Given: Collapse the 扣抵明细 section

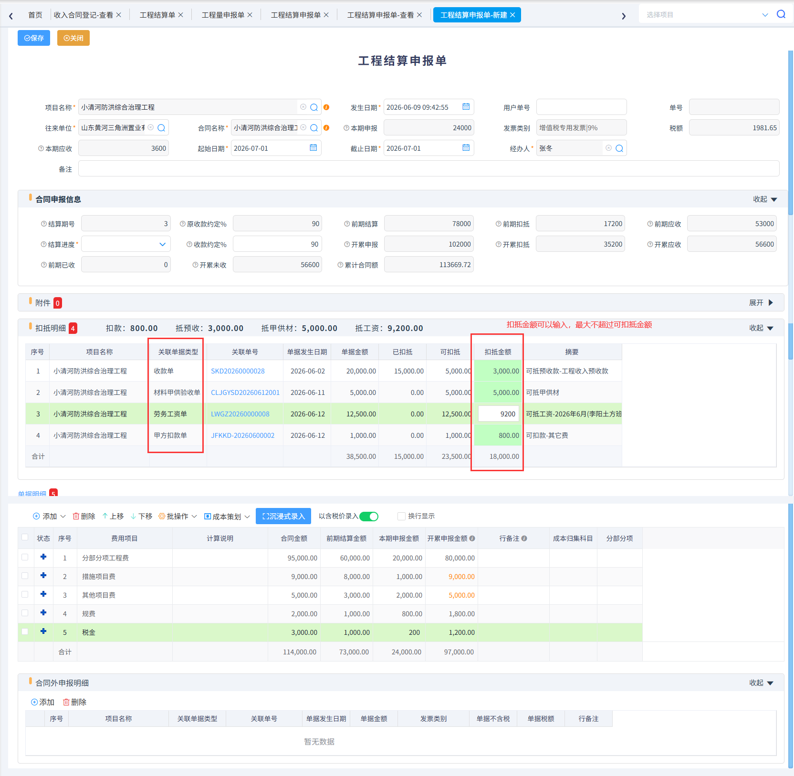Looking at the screenshot, I should tap(761, 328).
